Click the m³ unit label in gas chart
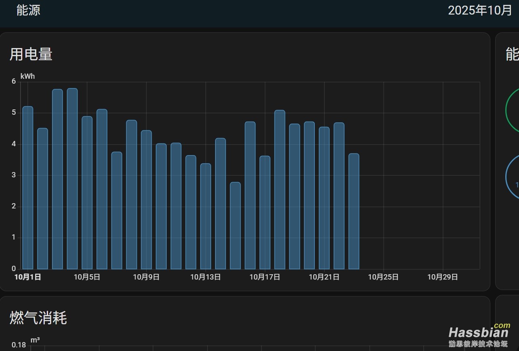Image resolution: width=519 pixels, height=351 pixels. pyautogui.click(x=35, y=340)
